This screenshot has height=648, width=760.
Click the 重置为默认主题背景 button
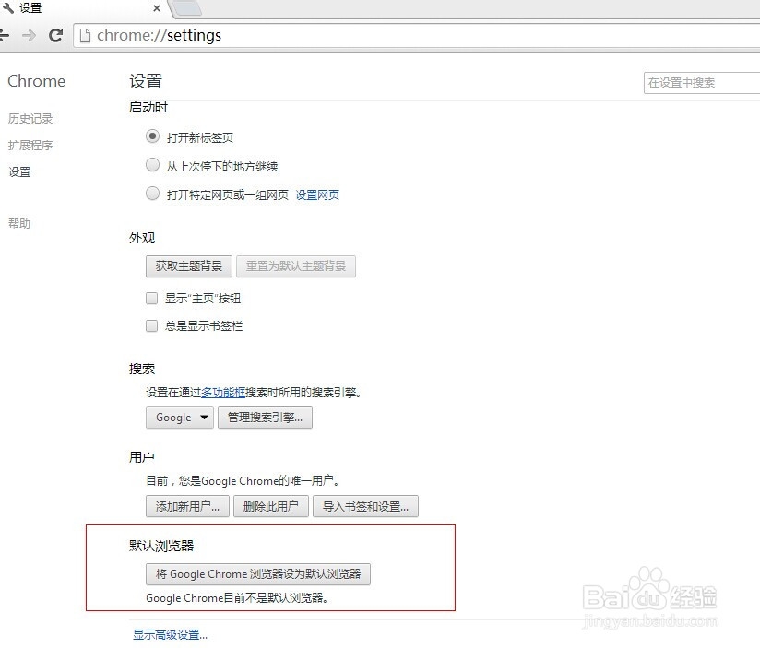296,266
